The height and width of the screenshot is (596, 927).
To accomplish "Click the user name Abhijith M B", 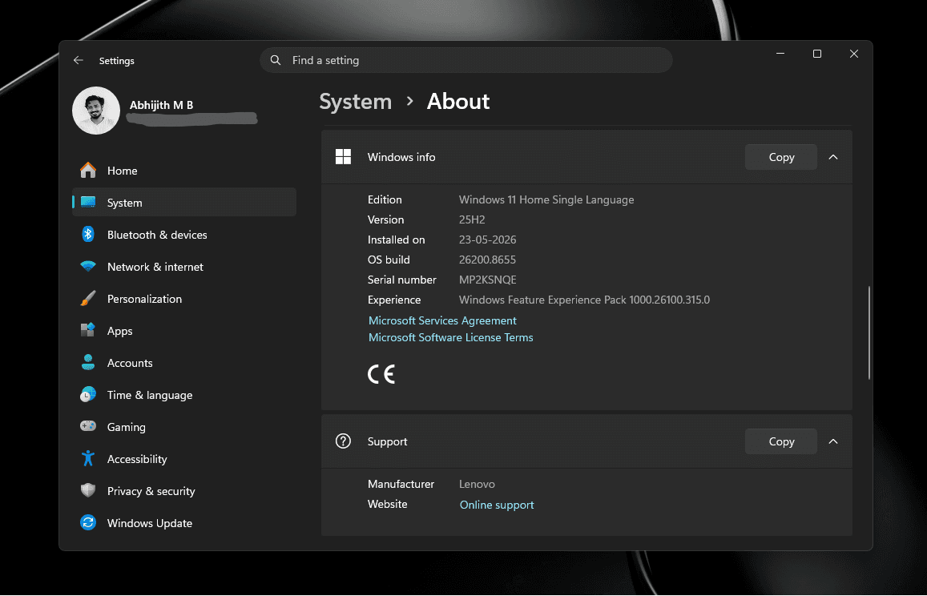I will pyautogui.click(x=161, y=105).
